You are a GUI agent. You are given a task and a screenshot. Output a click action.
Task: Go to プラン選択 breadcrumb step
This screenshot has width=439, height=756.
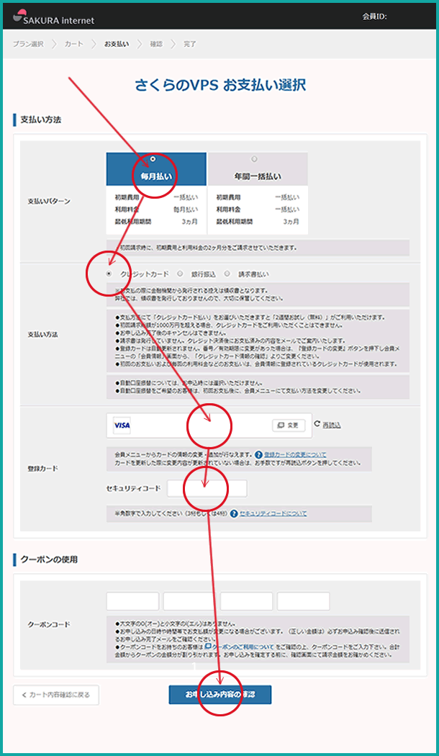click(28, 44)
